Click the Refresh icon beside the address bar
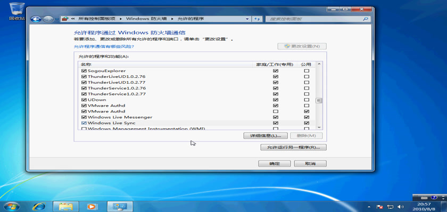The width and height of the screenshot is (447, 212). [x=257, y=19]
